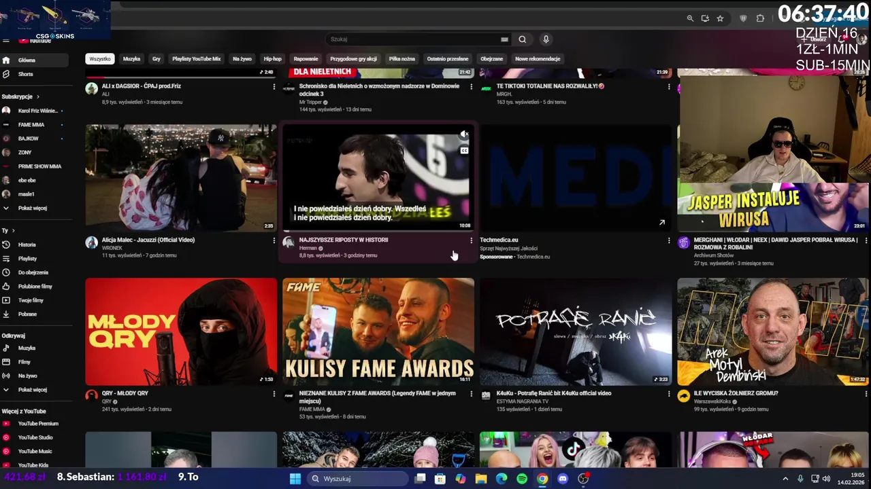This screenshot has width=871, height=489.
Task: Select the Obejrzane filter chip
Action: (x=492, y=59)
